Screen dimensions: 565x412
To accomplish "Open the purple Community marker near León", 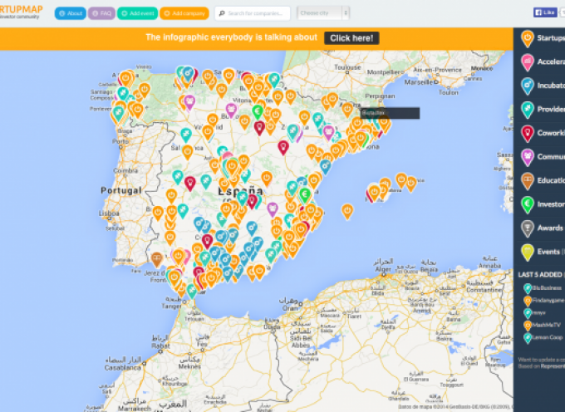I will 189,102.
